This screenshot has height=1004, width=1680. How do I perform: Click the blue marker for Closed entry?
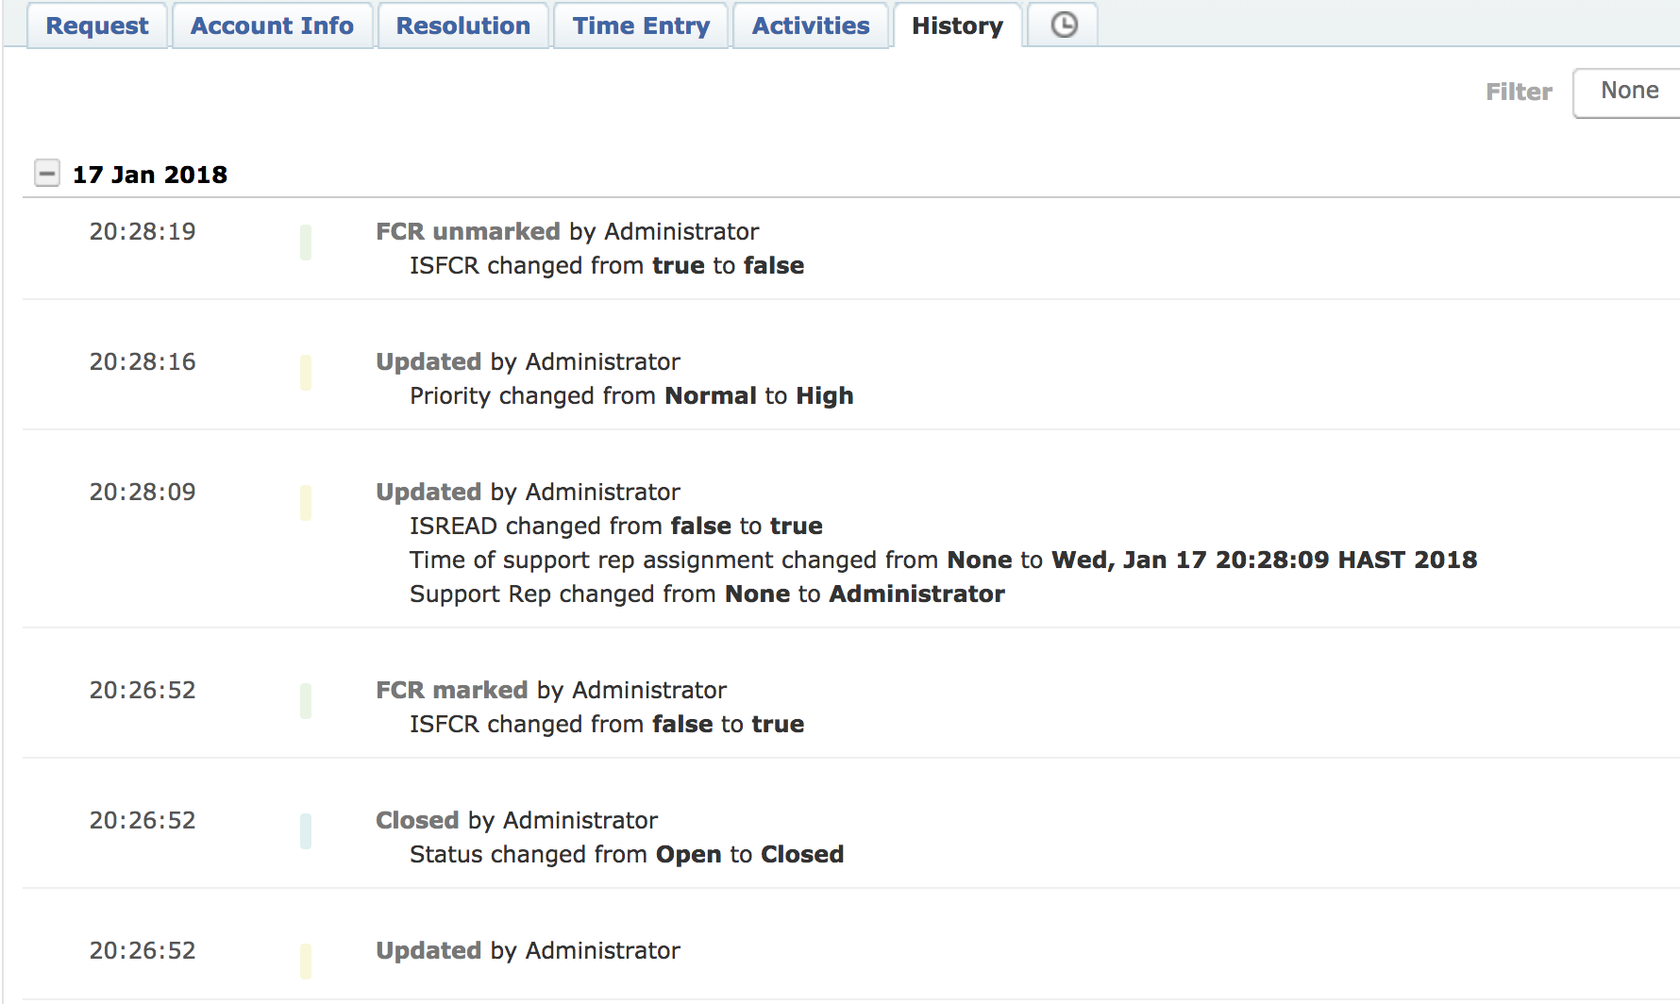pyautogui.click(x=306, y=831)
